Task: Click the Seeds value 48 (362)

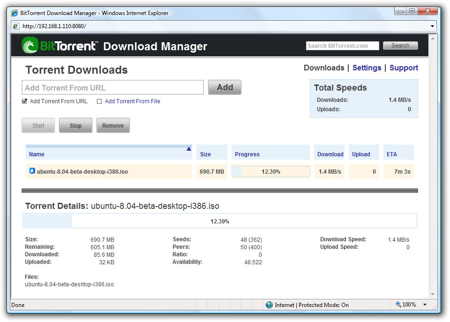Action: click(x=251, y=239)
